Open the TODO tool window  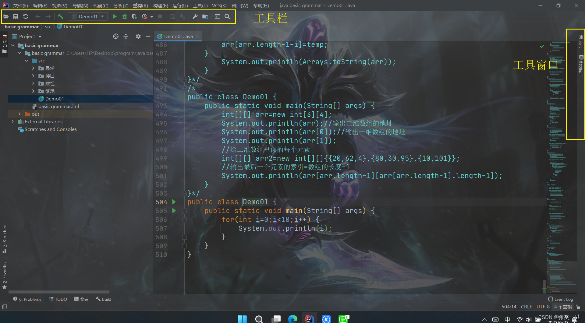58,299
